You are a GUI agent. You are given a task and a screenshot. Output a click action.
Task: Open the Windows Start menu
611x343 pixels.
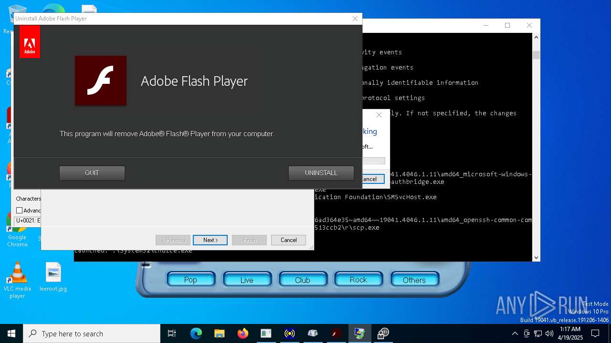point(11,333)
